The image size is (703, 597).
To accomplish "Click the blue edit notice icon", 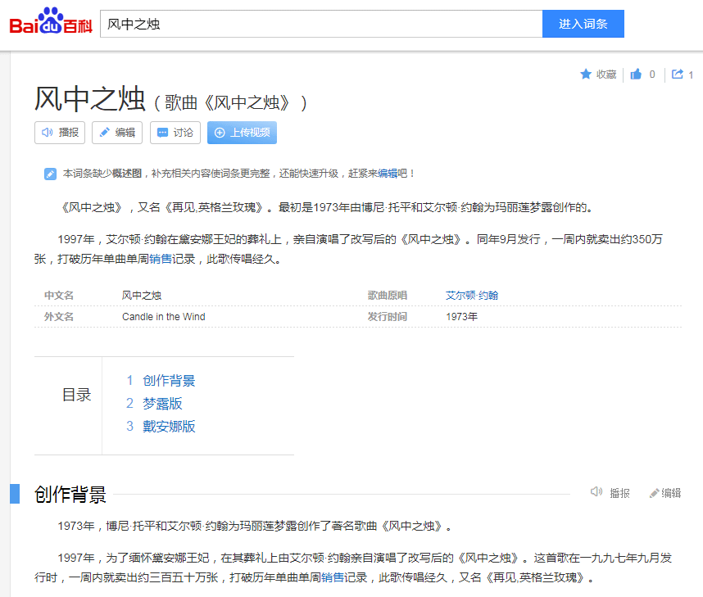I will coord(50,174).
